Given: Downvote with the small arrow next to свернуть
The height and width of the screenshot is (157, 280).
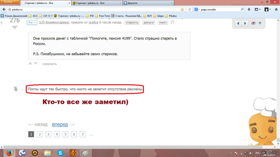Looking at the screenshot, I should [x=36, y=64].
